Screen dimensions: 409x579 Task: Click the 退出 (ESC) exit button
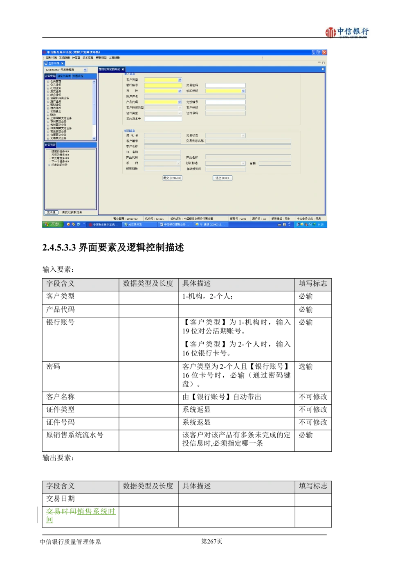tap(222, 178)
